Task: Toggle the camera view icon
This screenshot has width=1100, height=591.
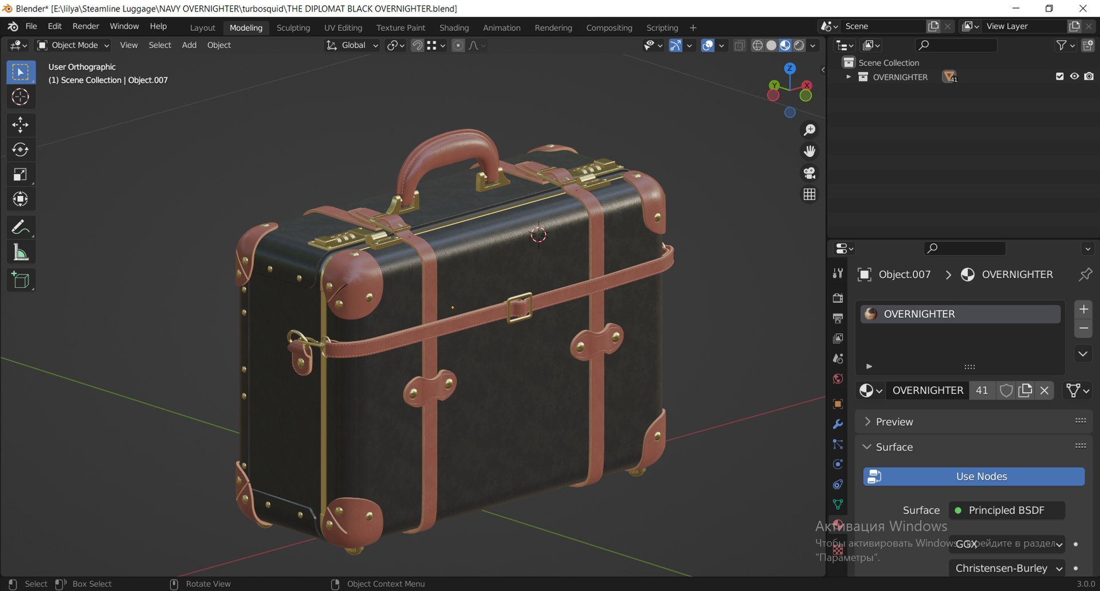Action: 810,173
